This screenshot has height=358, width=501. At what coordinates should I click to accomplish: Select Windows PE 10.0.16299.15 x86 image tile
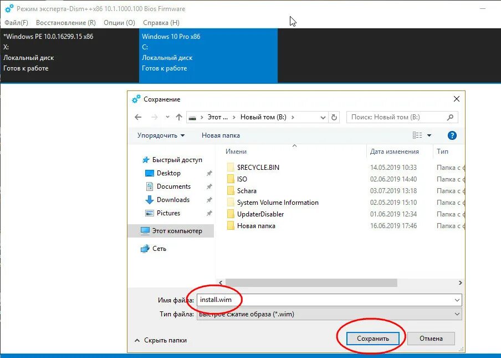(x=69, y=56)
